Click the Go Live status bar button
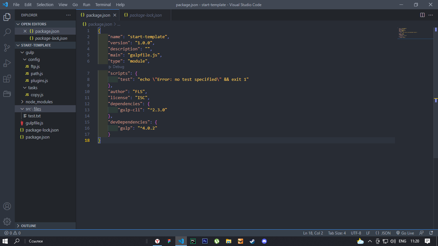 pyautogui.click(x=405, y=233)
